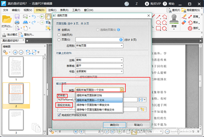
Task: Rotate thumbnail pages counterclockwise
Action: [28, 52]
